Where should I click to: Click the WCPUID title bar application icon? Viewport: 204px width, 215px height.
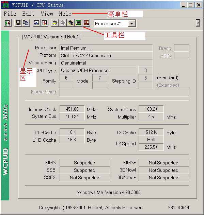5,5
